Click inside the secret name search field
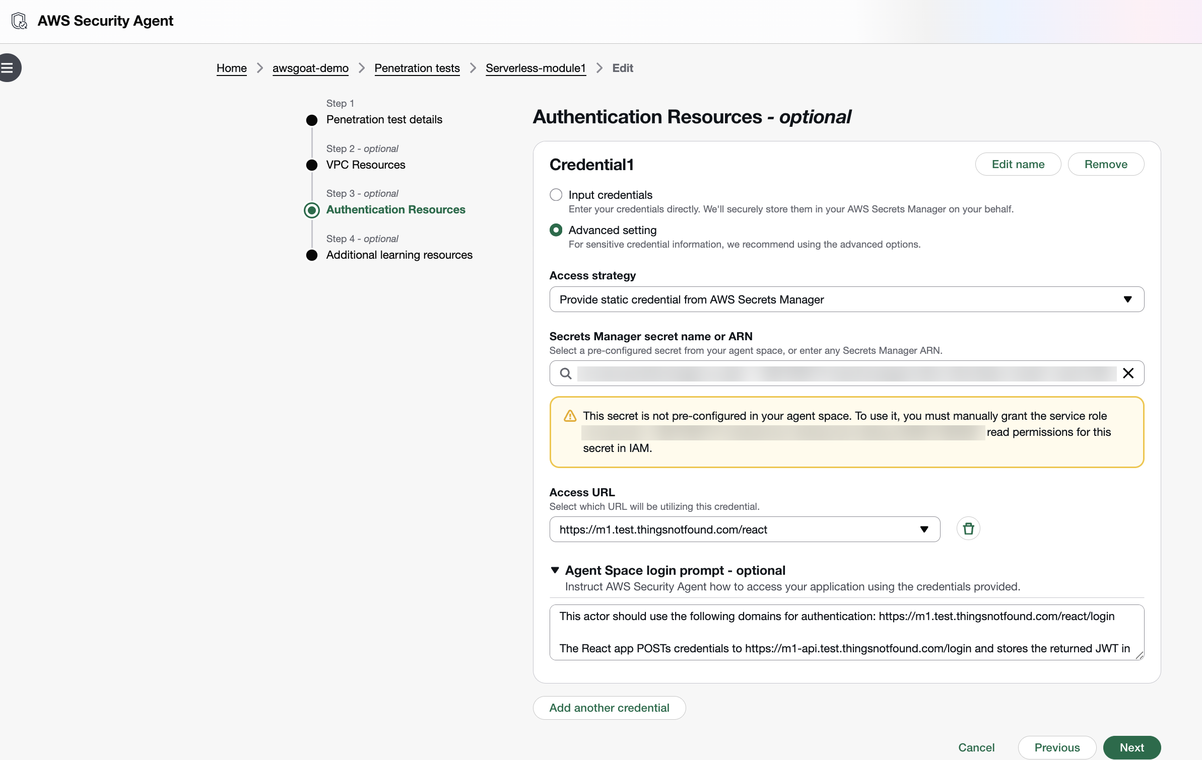 pyautogui.click(x=831, y=373)
